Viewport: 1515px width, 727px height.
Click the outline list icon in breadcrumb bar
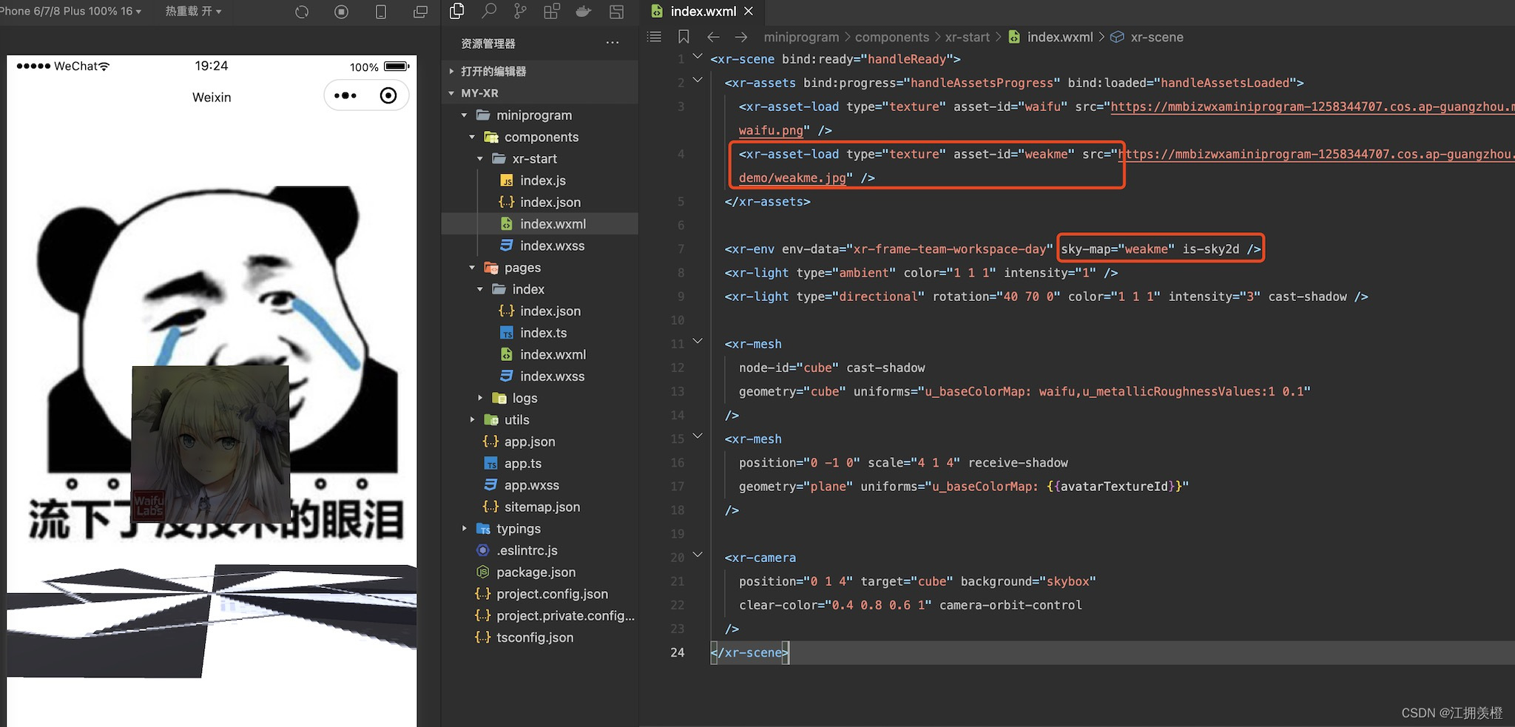pos(655,37)
